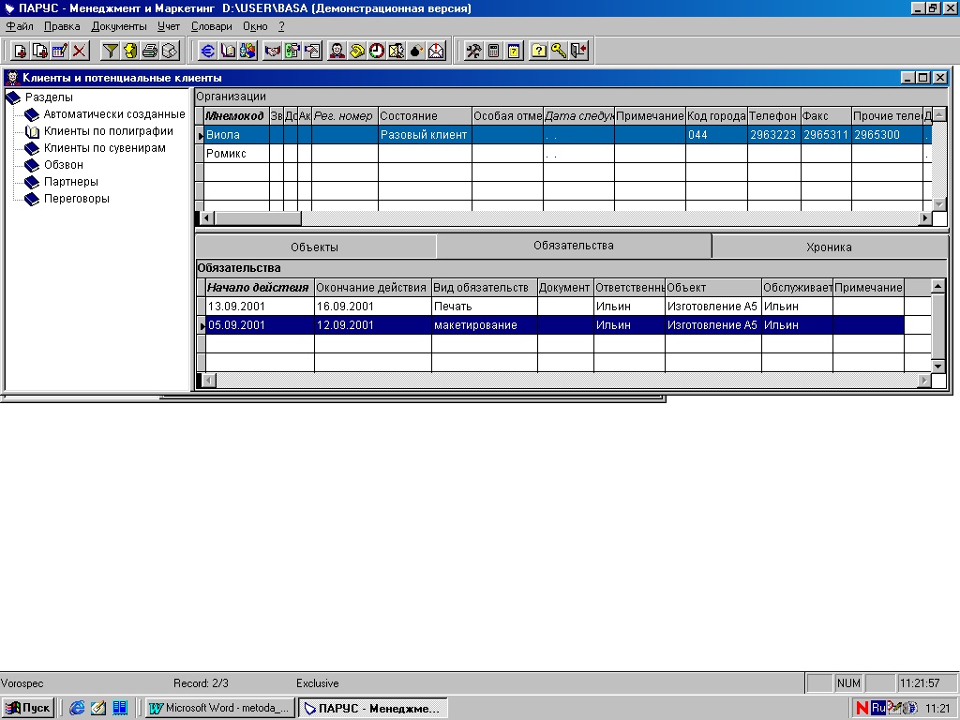Click the colorful goods bottles icon

(247, 51)
